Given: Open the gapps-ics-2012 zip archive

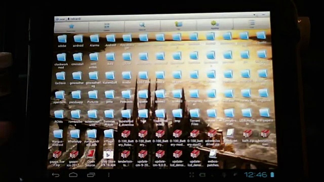Looking at the screenshot, I should [x=74, y=158].
